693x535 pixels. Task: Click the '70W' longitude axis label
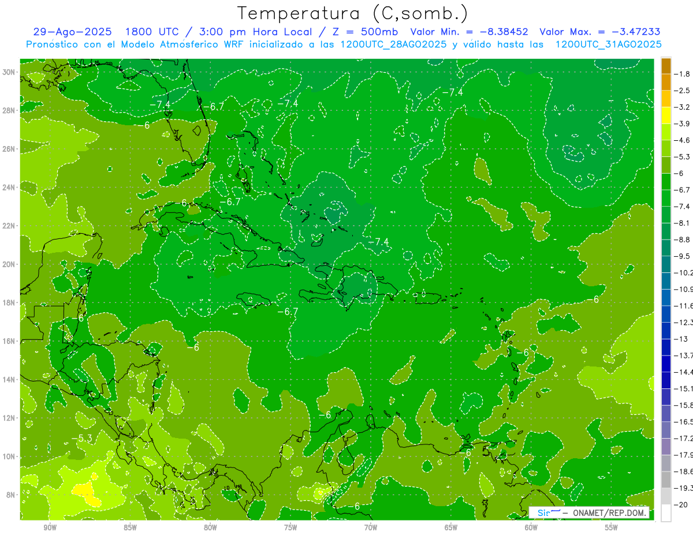[371, 527]
